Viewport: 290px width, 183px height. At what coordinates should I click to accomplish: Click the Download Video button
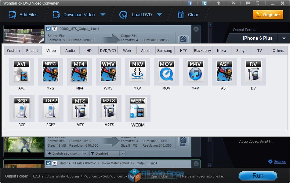[74, 15]
